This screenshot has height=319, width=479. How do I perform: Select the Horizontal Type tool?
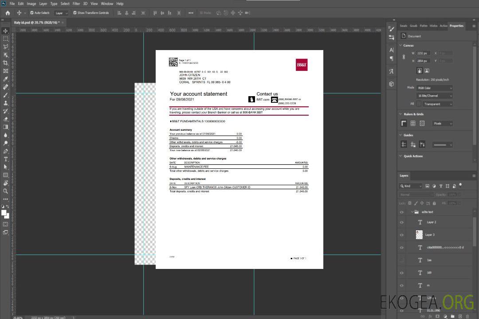pos(5,159)
